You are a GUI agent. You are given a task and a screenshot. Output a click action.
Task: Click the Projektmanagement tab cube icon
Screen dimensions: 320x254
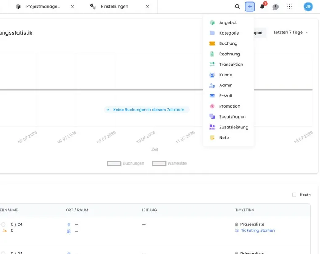point(18,7)
